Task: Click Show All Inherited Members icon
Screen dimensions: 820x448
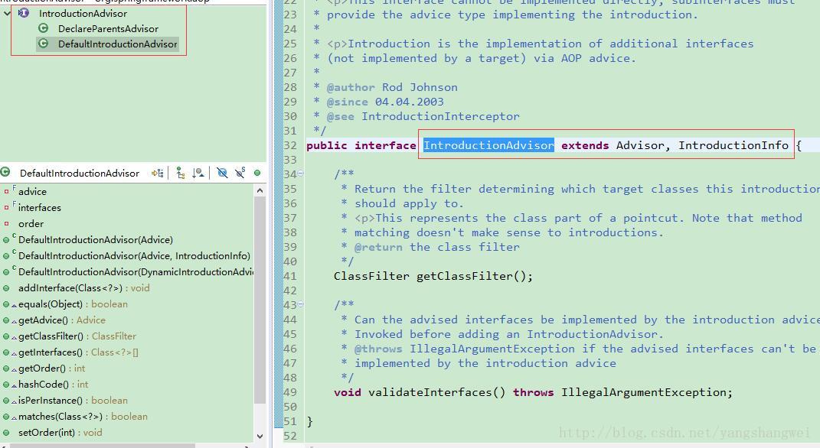Action: (x=180, y=174)
